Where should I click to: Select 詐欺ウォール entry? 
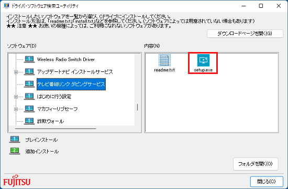[x=50, y=121]
